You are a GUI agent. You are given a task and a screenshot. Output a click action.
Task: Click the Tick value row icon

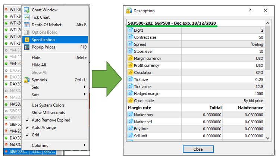(130, 87)
